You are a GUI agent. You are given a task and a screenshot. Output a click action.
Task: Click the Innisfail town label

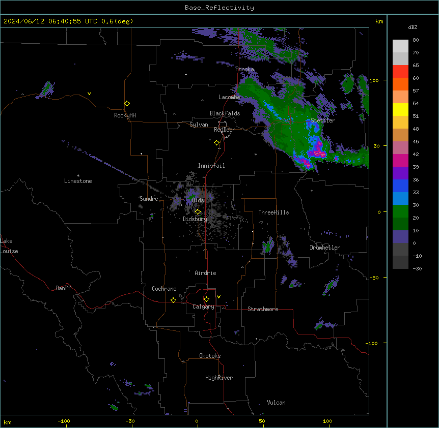(211, 166)
